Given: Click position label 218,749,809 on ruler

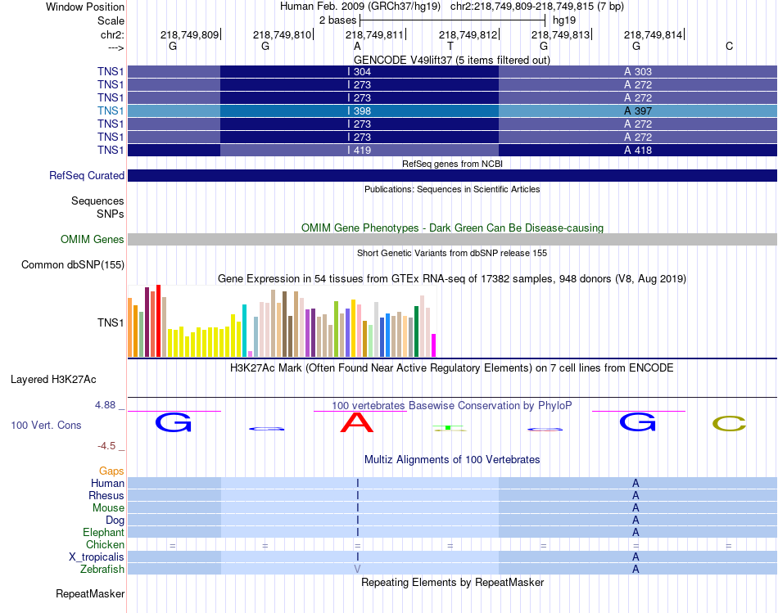Looking at the screenshot, I should (x=189, y=34).
